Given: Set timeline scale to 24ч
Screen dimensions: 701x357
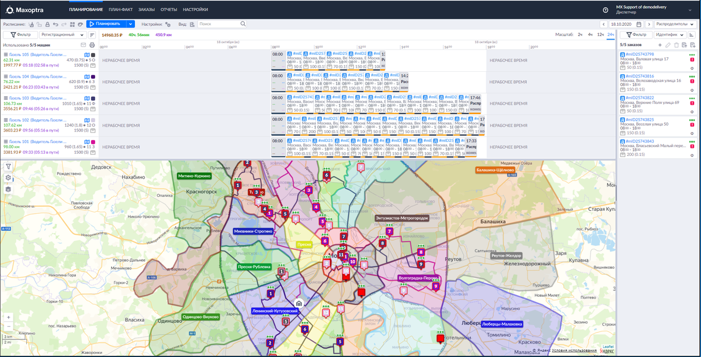Looking at the screenshot, I should pos(610,35).
